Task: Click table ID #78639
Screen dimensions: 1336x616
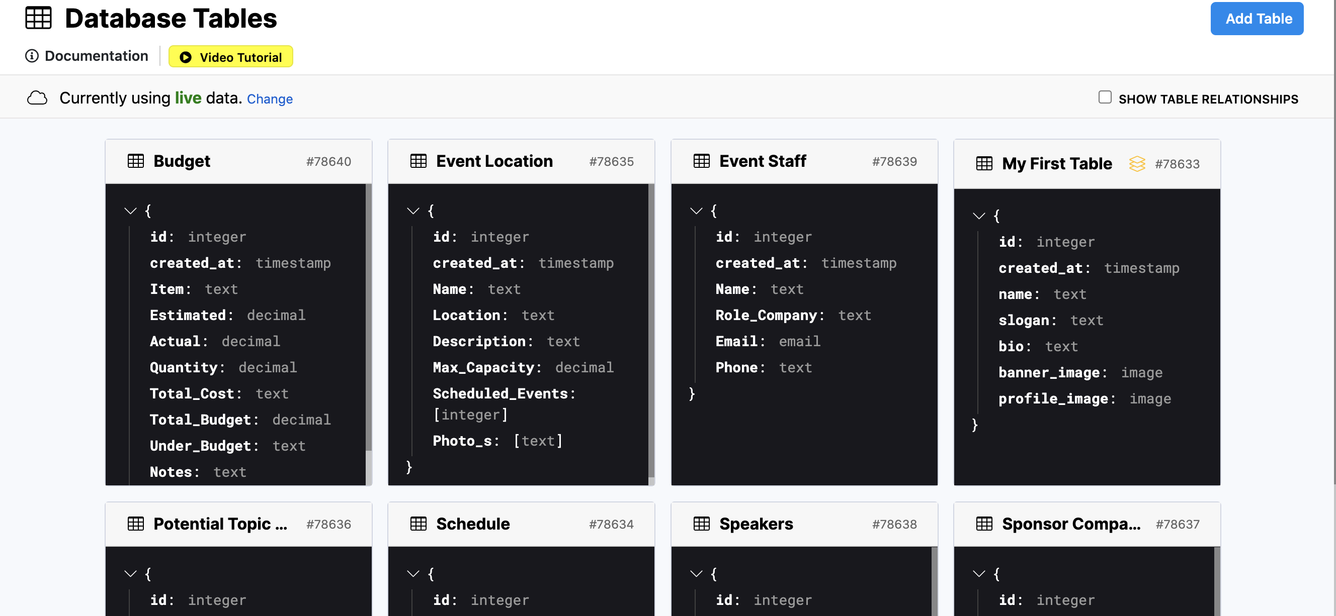Action: click(895, 162)
